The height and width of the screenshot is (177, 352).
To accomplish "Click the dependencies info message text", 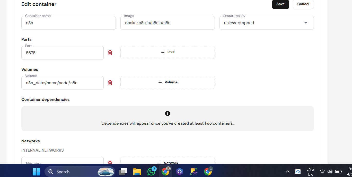I will (x=168, y=123).
